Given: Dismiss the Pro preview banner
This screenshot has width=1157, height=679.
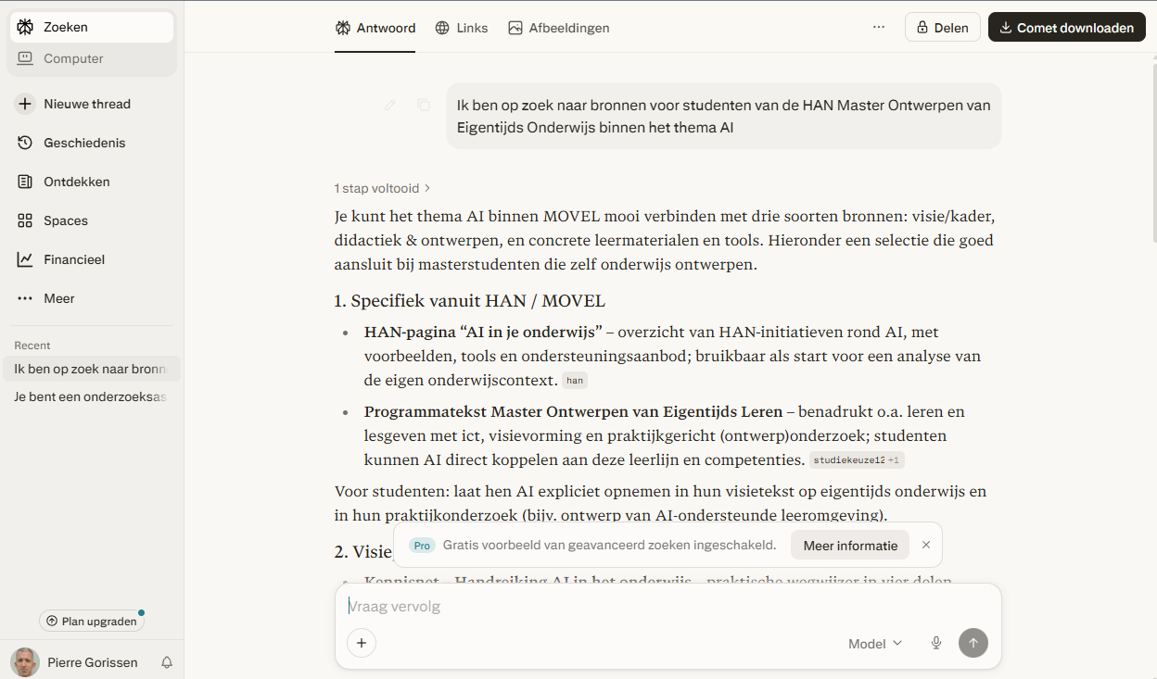Looking at the screenshot, I should tap(925, 546).
